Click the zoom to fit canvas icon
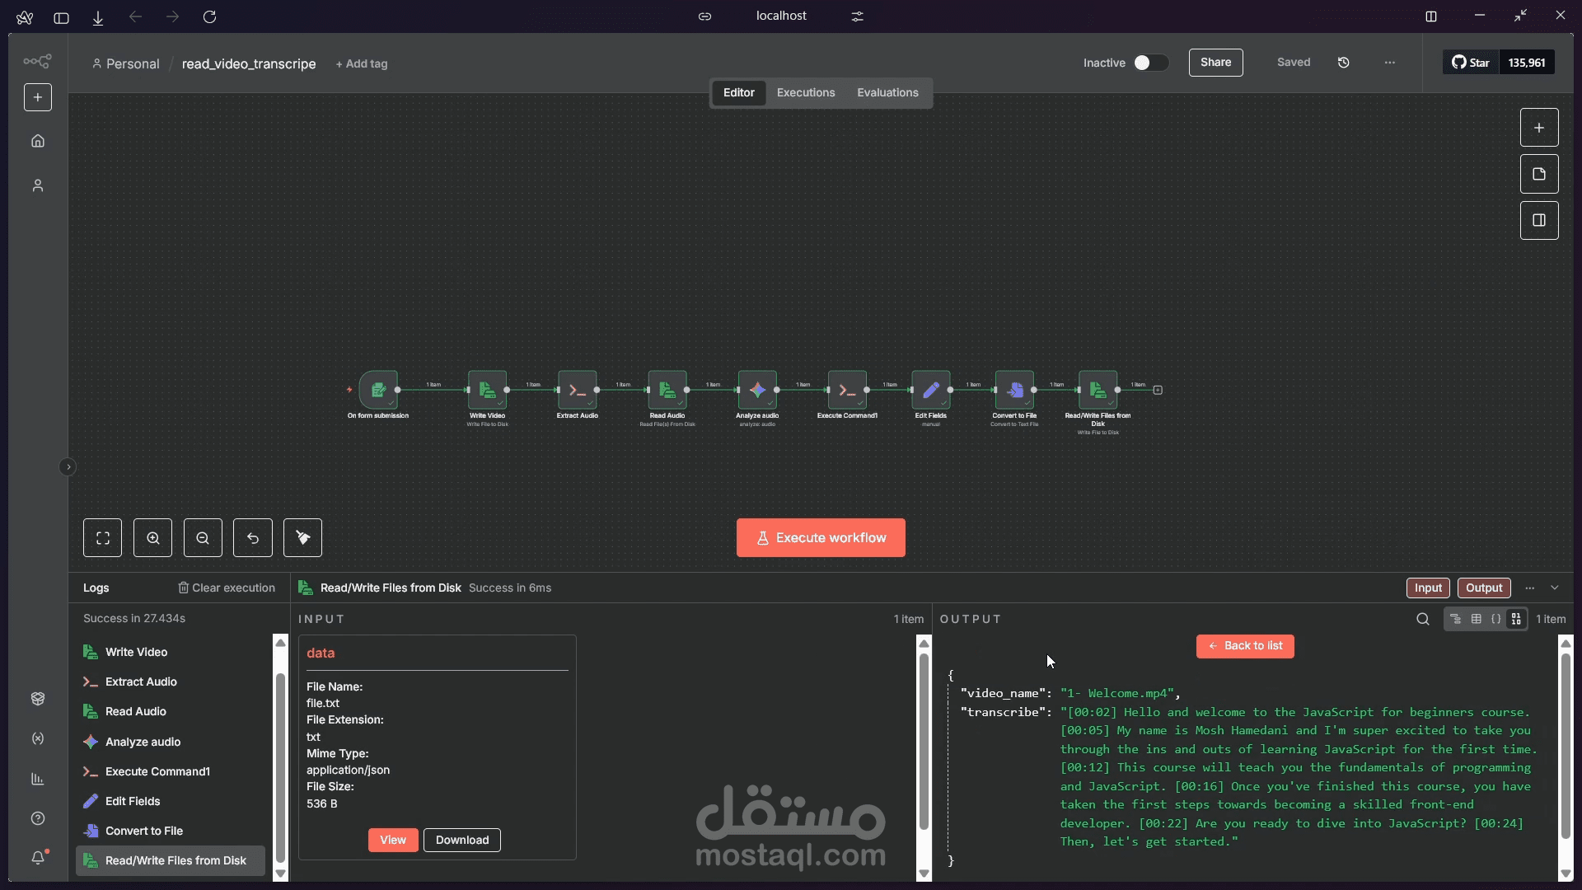This screenshot has width=1582, height=890. point(103,538)
